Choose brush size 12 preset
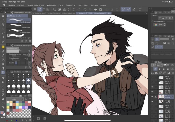Screen dimensions: 175x122 [19, 81]
